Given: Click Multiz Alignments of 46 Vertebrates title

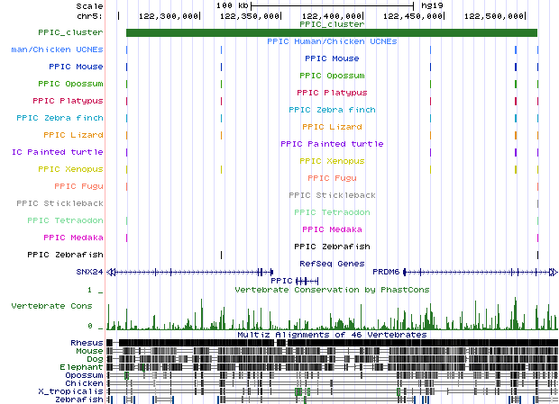Looking at the screenshot, I should coord(332,334).
